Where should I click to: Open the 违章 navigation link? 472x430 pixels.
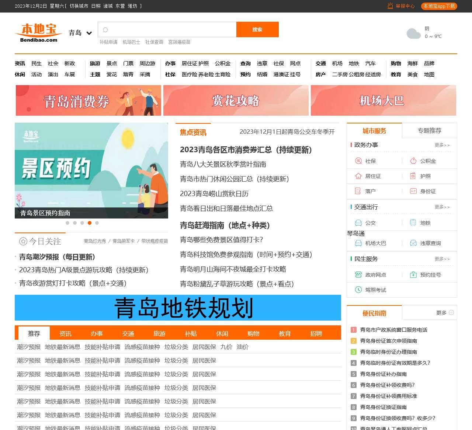tap(262, 63)
